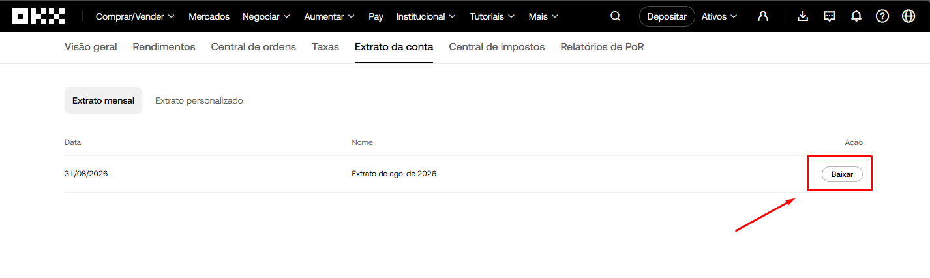
Task: Open the user profile icon
Action: [x=762, y=16]
